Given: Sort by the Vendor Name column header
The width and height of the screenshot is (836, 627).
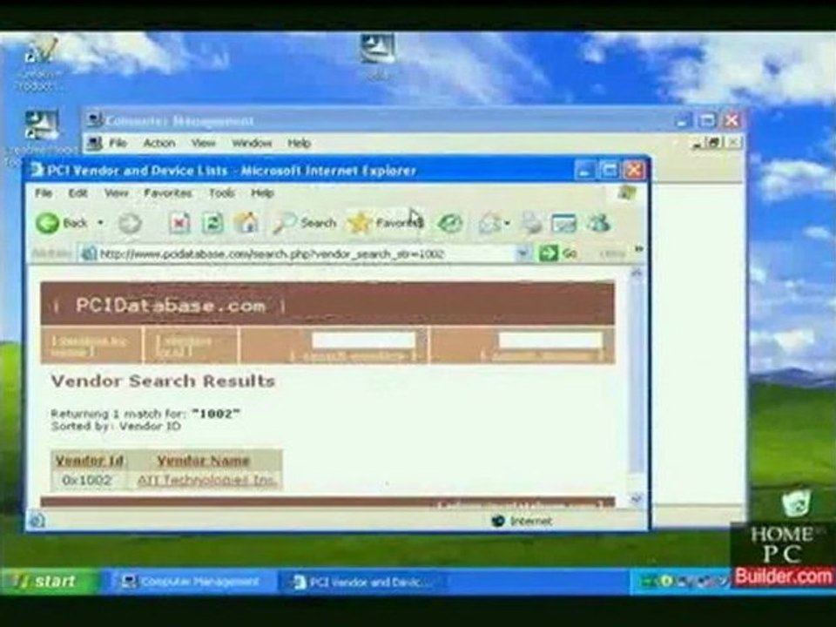Looking at the screenshot, I should 203,460.
